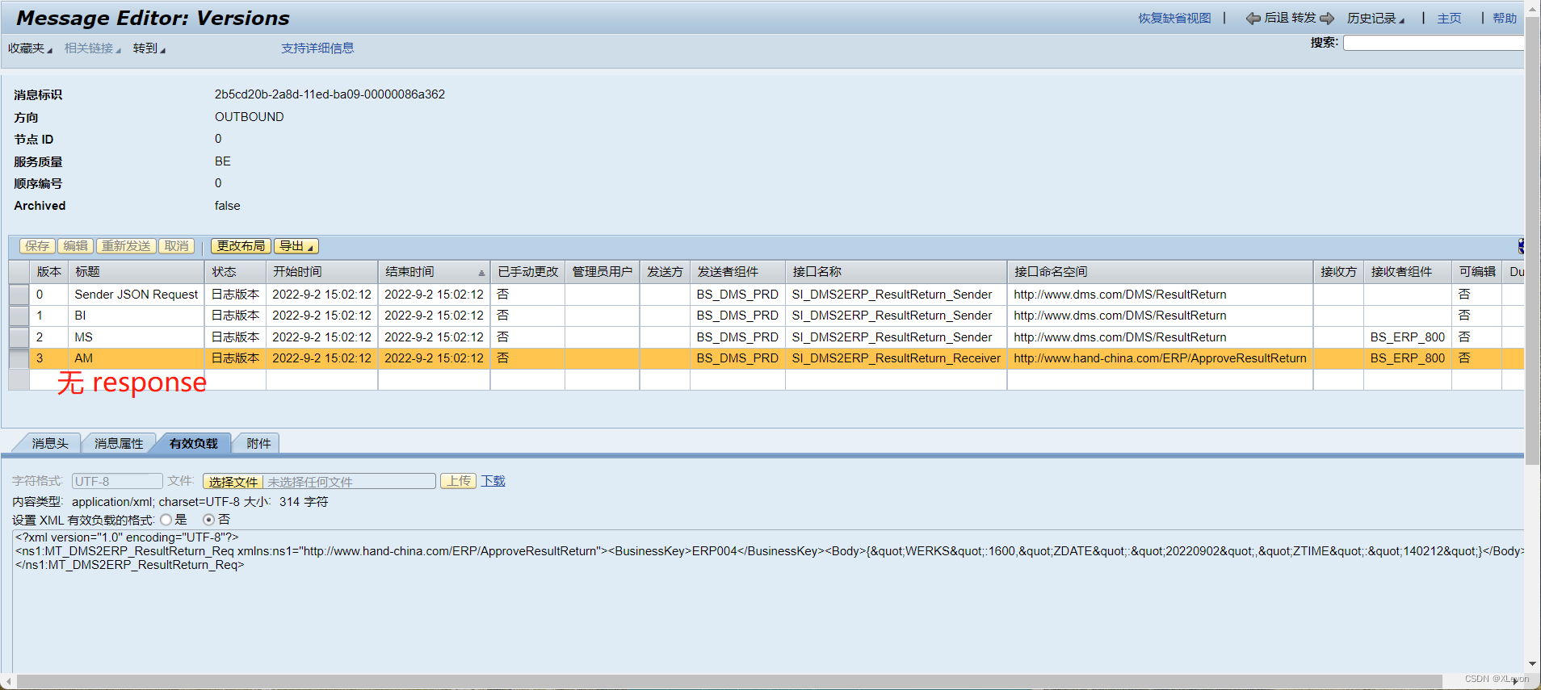Open the 支持详细信息 link
This screenshot has width=1541, height=690.
[x=317, y=48]
